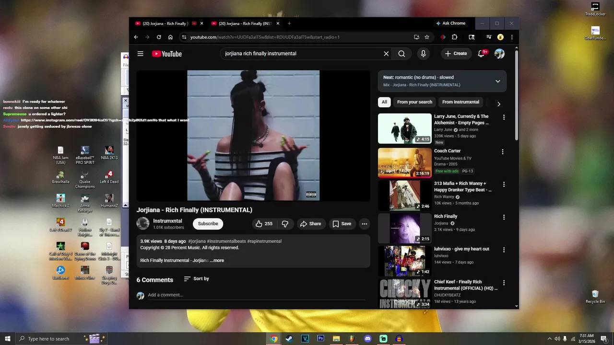Go to Chrome home page

tap(170, 37)
